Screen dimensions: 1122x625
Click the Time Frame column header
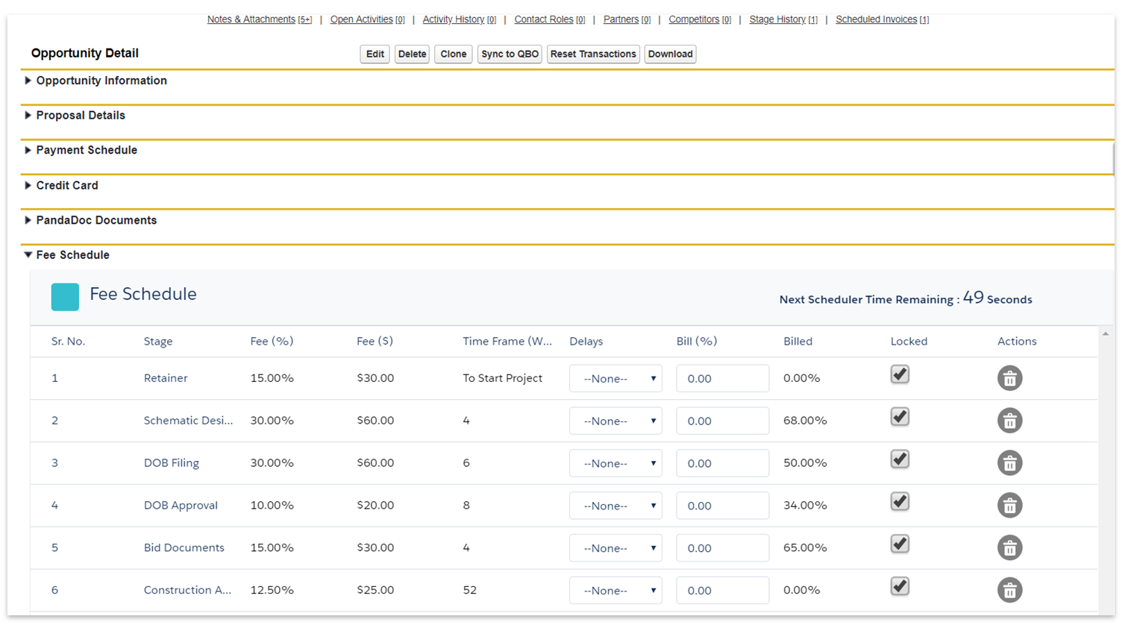(x=507, y=342)
